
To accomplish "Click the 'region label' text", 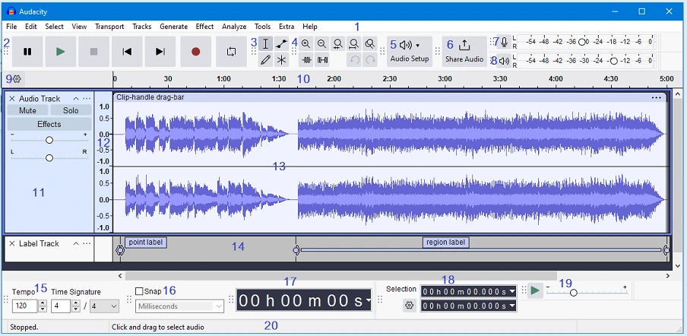I will 446,242.
